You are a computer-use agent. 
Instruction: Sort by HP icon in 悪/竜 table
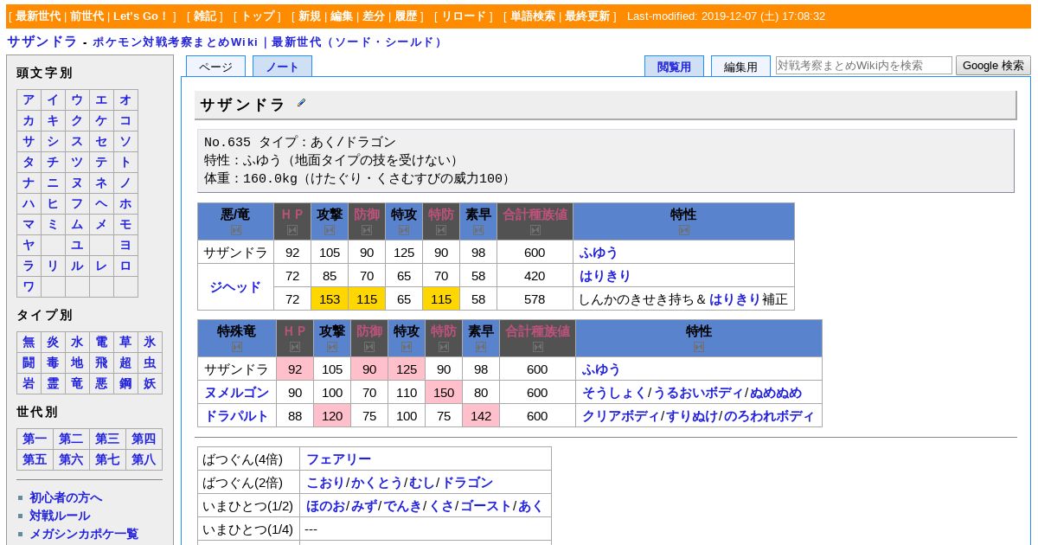pyautogui.click(x=292, y=230)
